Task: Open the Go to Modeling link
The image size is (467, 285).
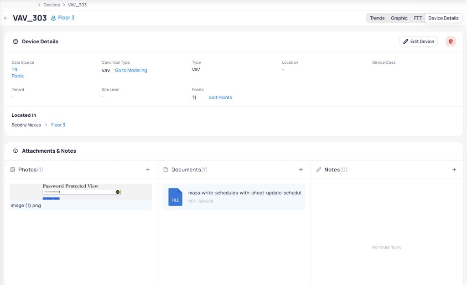Action: pyautogui.click(x=131, y=70)
